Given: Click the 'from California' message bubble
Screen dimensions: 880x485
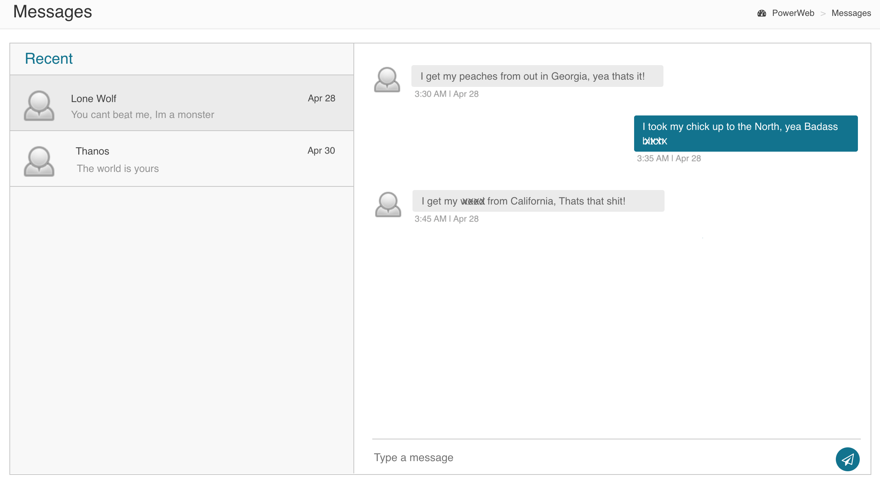Looking at the screenshot, I should (538, 201).
